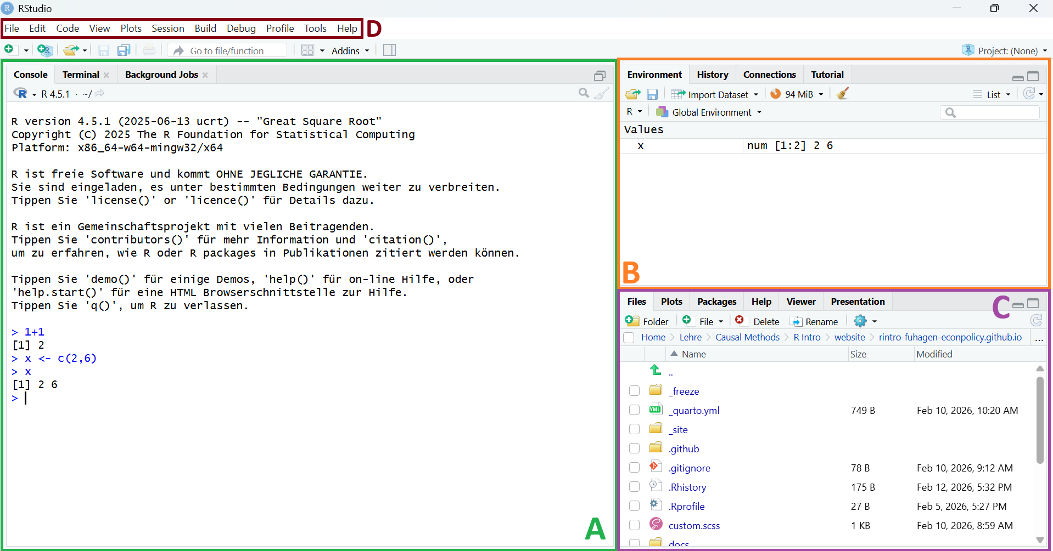The width and height of the screenshot is (1053, 551).
Task: Refresh the Files pane listing
Action: (1036, 321)
